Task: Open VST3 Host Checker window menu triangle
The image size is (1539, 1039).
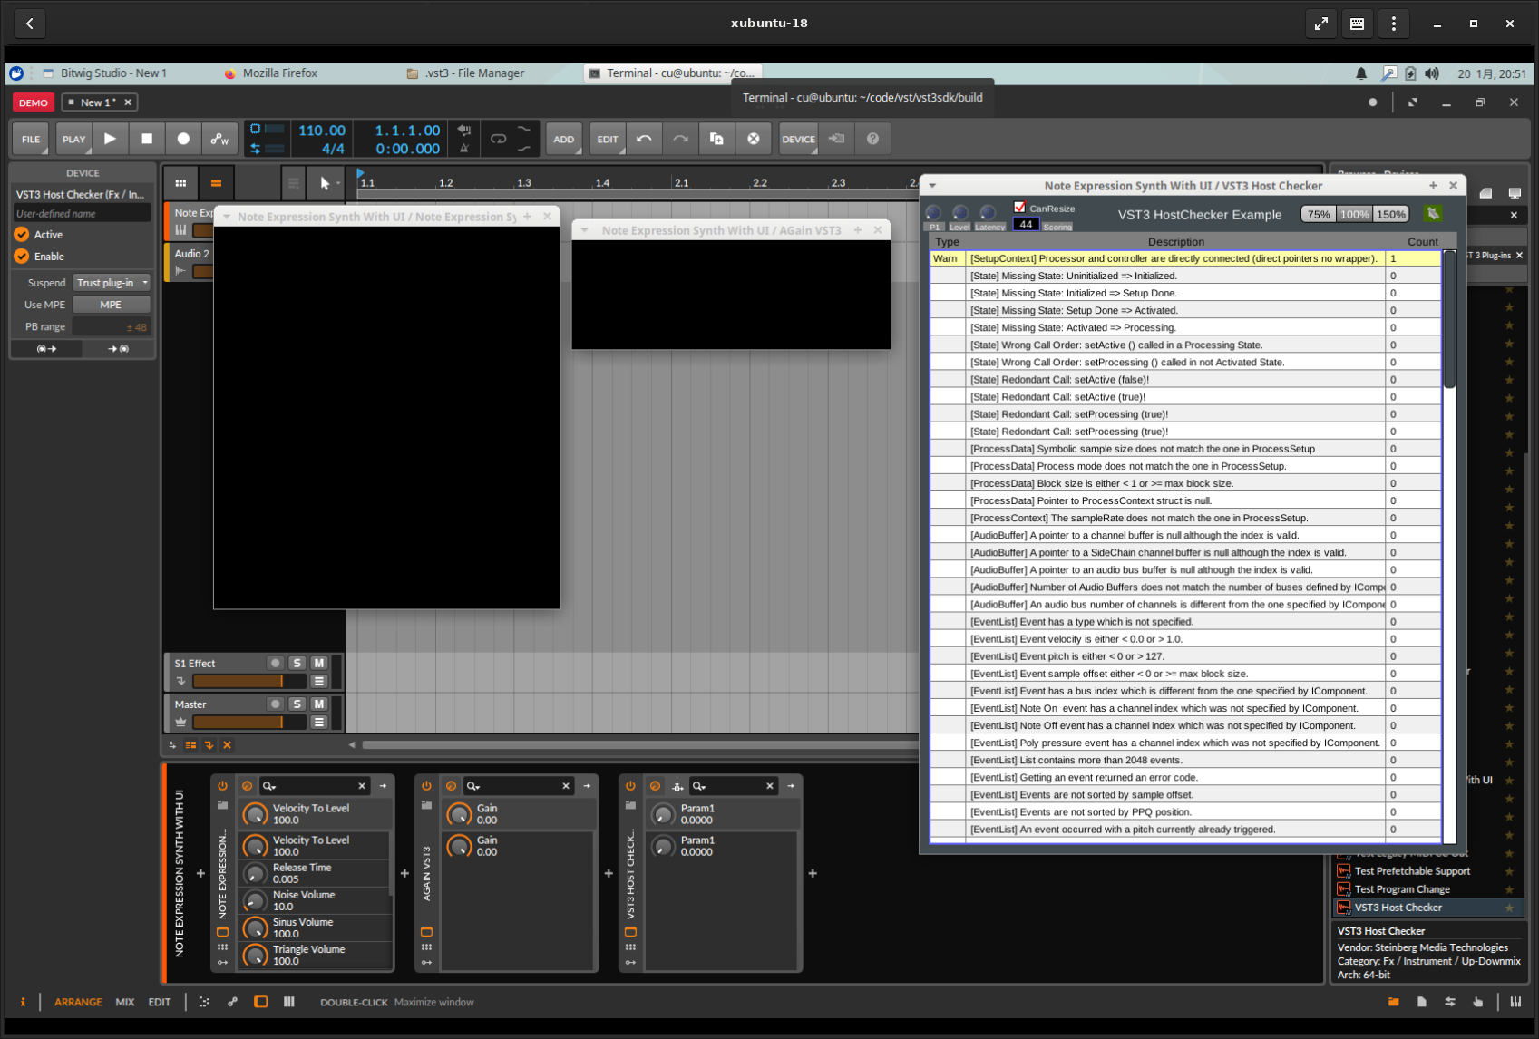Action: coord(932,186)
